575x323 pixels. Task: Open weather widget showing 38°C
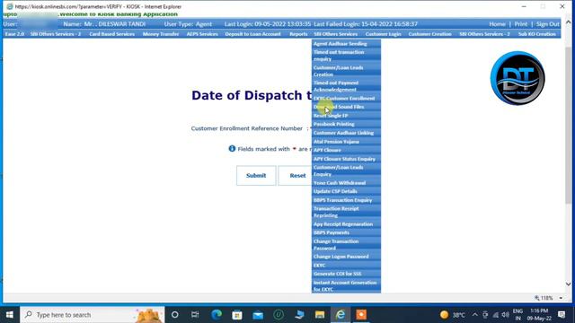tap(453, 315)
